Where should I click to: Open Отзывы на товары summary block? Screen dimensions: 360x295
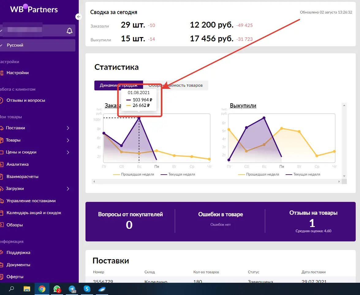click(x=313, y=221)
